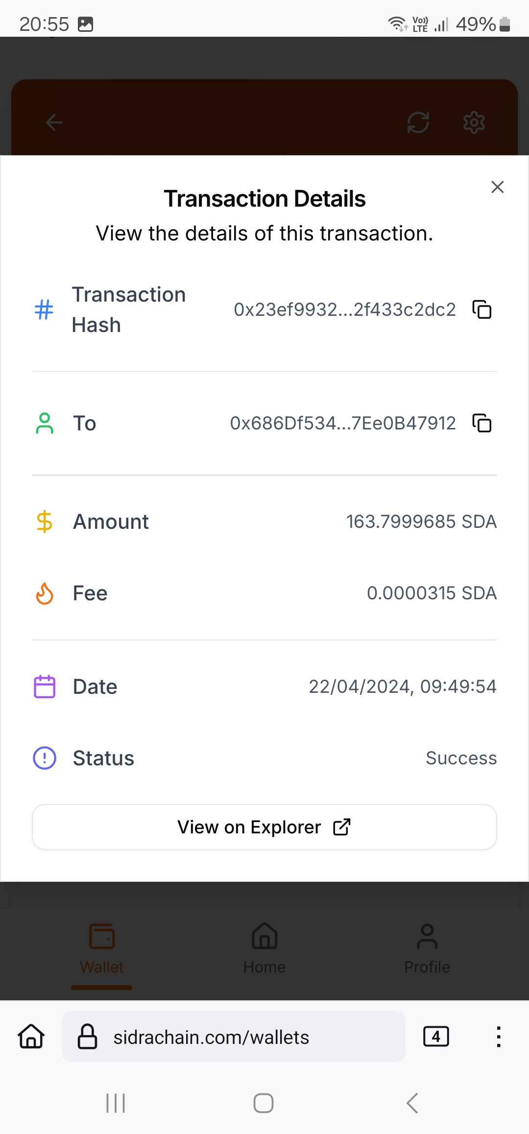The width and height of the screenshot is (529, 1134).
Task: Click View on Explorer button
Action: (x=264, y=827)
